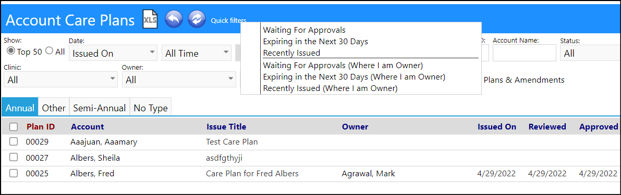Open the No Type tab
Viewport: 621px width, 195px height.
(x=151, y=108)
